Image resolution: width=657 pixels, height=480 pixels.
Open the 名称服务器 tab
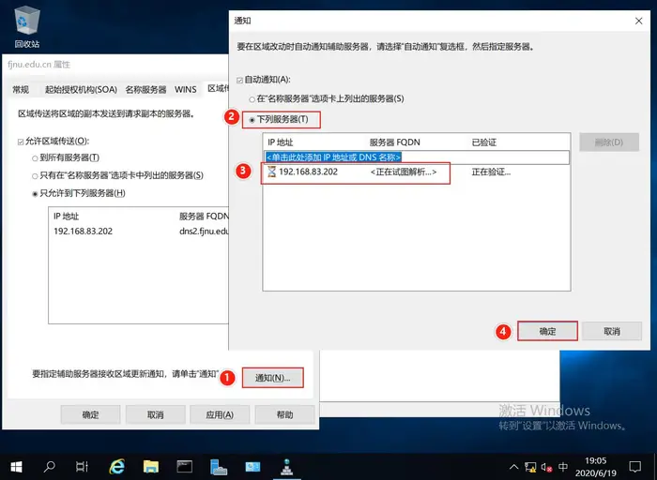pyautogui.click(x=145, y=90)
